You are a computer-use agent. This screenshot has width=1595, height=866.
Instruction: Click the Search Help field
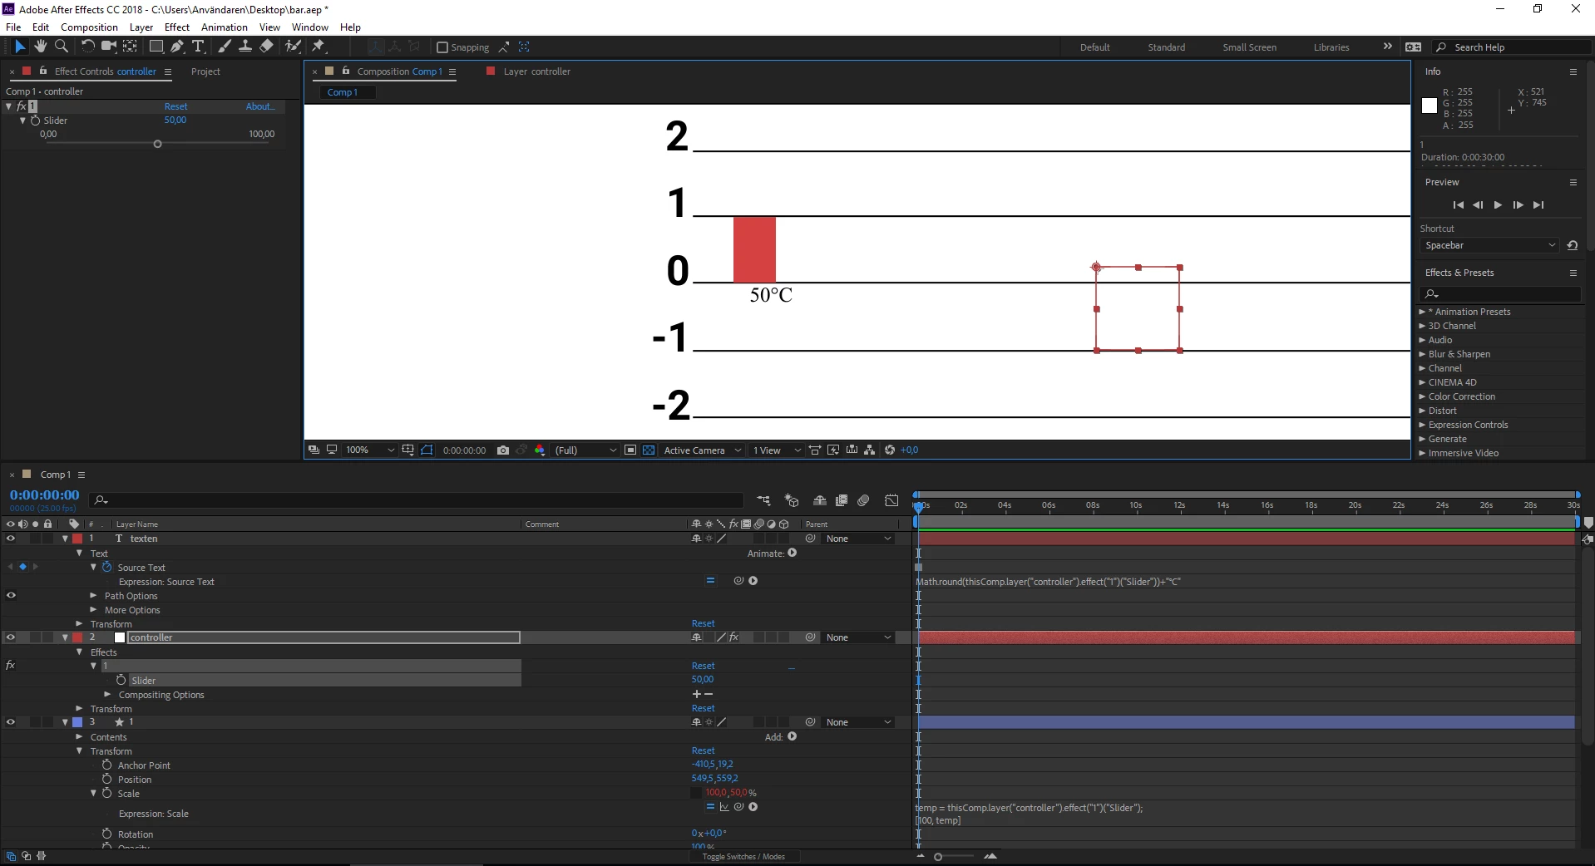pos(1514,47)
